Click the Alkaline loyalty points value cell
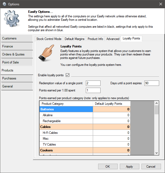This screenshot has width=165, height=173. pyautogui.click(x=112, y=115)
